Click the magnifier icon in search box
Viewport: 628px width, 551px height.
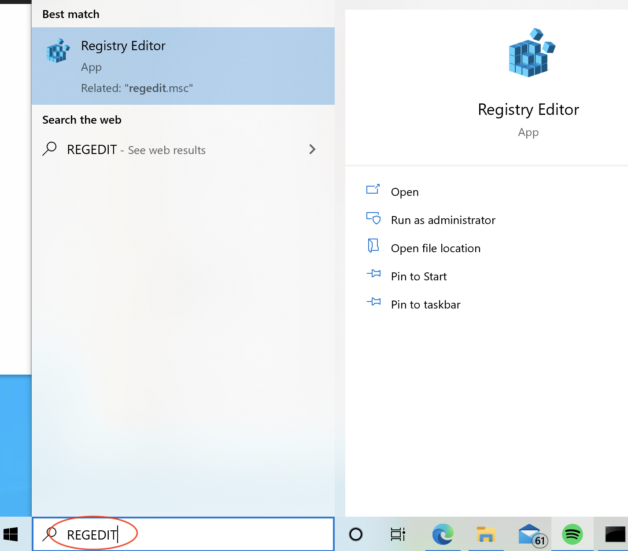(49, 534)
